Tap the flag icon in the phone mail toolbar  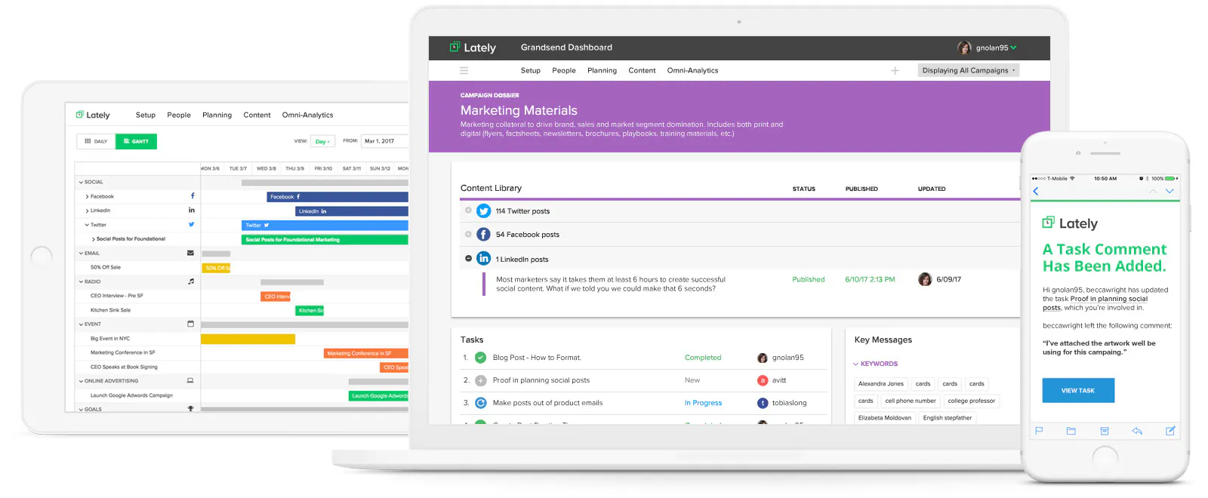(1039, 431)
